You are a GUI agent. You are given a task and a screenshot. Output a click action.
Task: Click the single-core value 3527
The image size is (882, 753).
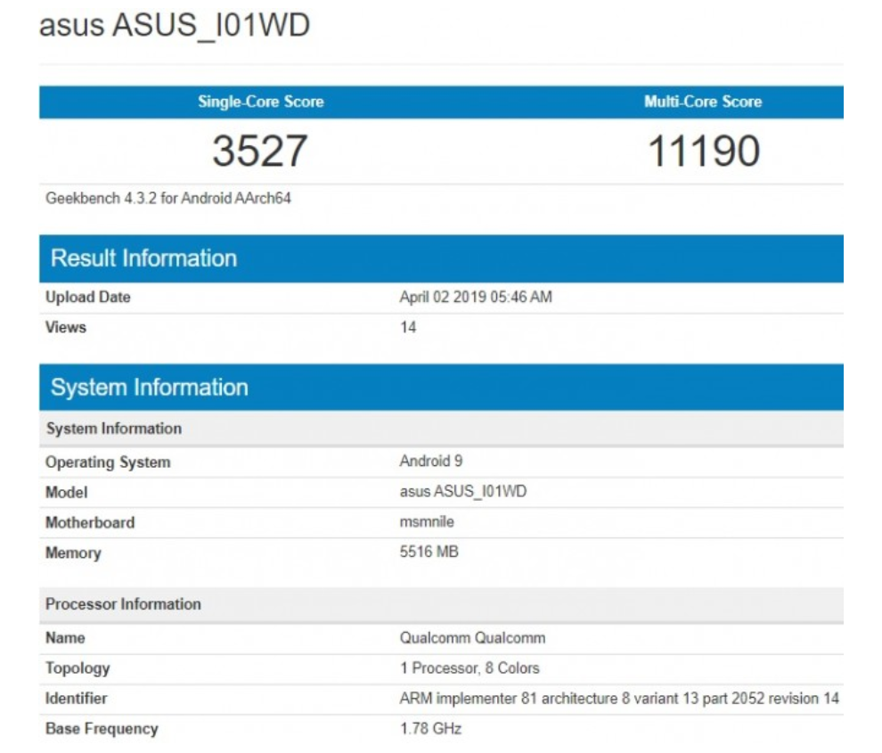(x=260, y=151)
